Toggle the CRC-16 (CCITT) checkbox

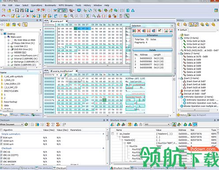[x=1, y=155]
